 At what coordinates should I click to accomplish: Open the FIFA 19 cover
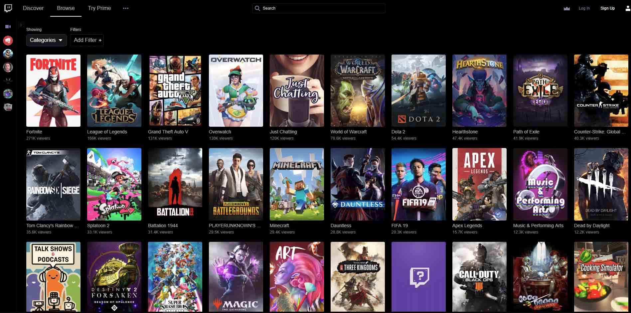[418, 184]
